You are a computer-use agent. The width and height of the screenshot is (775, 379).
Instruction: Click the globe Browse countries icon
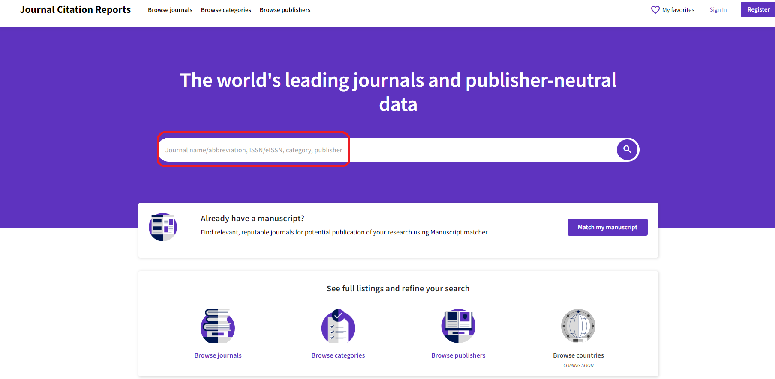[578, 326]
